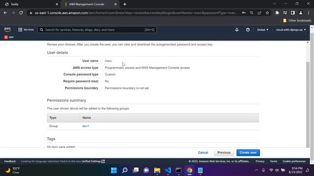314x176 pixels.
Task: Open the Chrome extensions puzzle icon
Action: pos(277,13)
